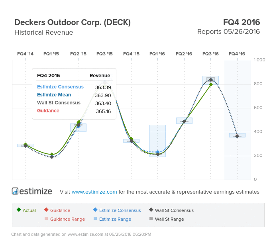Select the FQ3 '15 axis label
This screenshot has height=247, width=273.
(x=105, y=54)
